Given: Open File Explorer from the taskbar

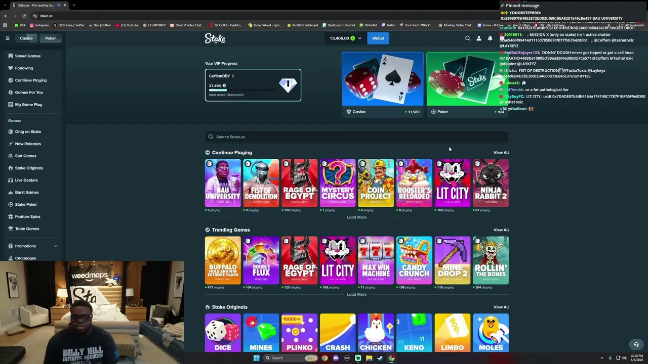Looking at the screenshot, I should [x=369, y=358].
